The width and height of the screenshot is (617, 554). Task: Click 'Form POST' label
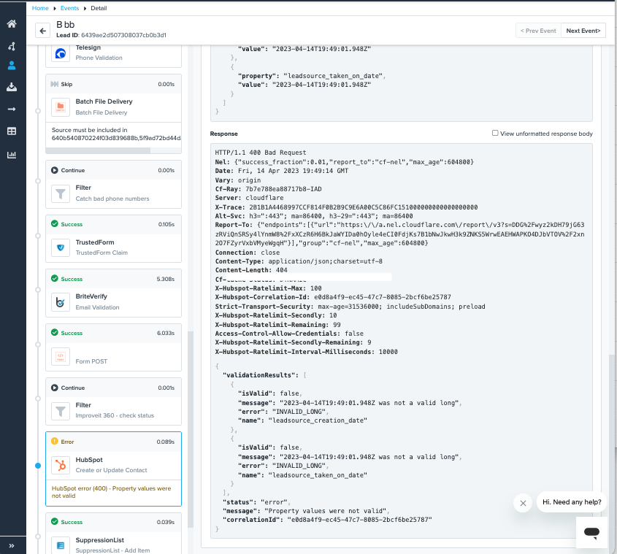(91, 361)
